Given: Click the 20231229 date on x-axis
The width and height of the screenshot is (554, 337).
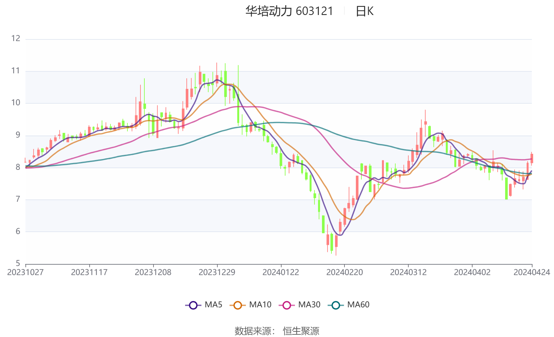Looking at the screenshot, I should [217, 272].
